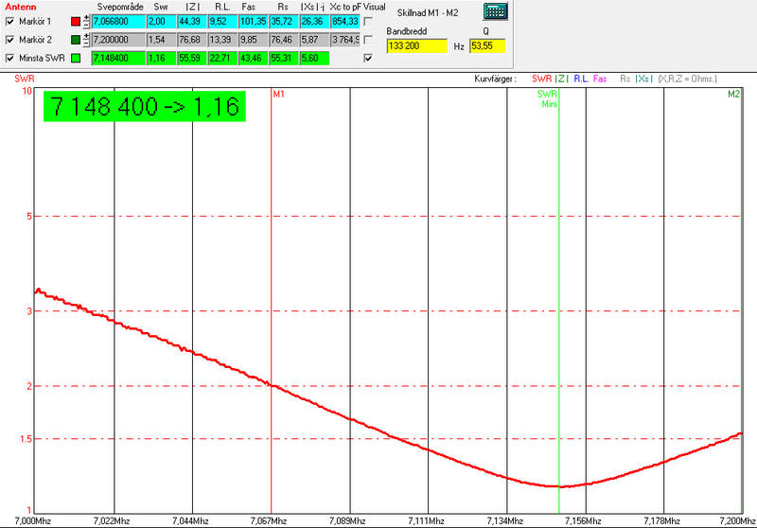
Task: Select Minsta SWR impedance value 55,59
Action: pyautogui.click(x=192, y=58)
